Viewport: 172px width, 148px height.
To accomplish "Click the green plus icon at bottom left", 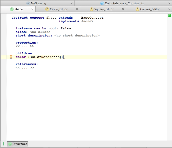I will click(x=3, y=144).
